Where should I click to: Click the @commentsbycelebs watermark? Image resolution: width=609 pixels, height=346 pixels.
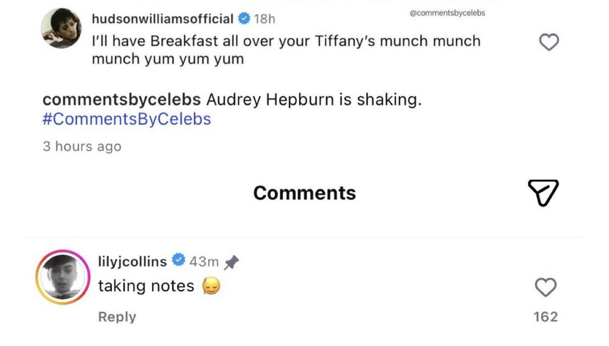tap(447, 13)
